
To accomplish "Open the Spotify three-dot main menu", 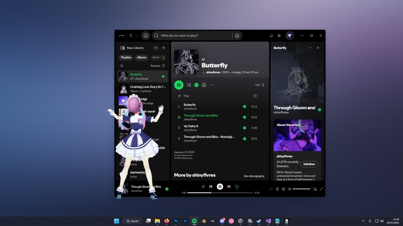I will point(122,36).
